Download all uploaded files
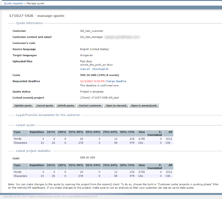 pyautogui.click(x=100, y=69)
